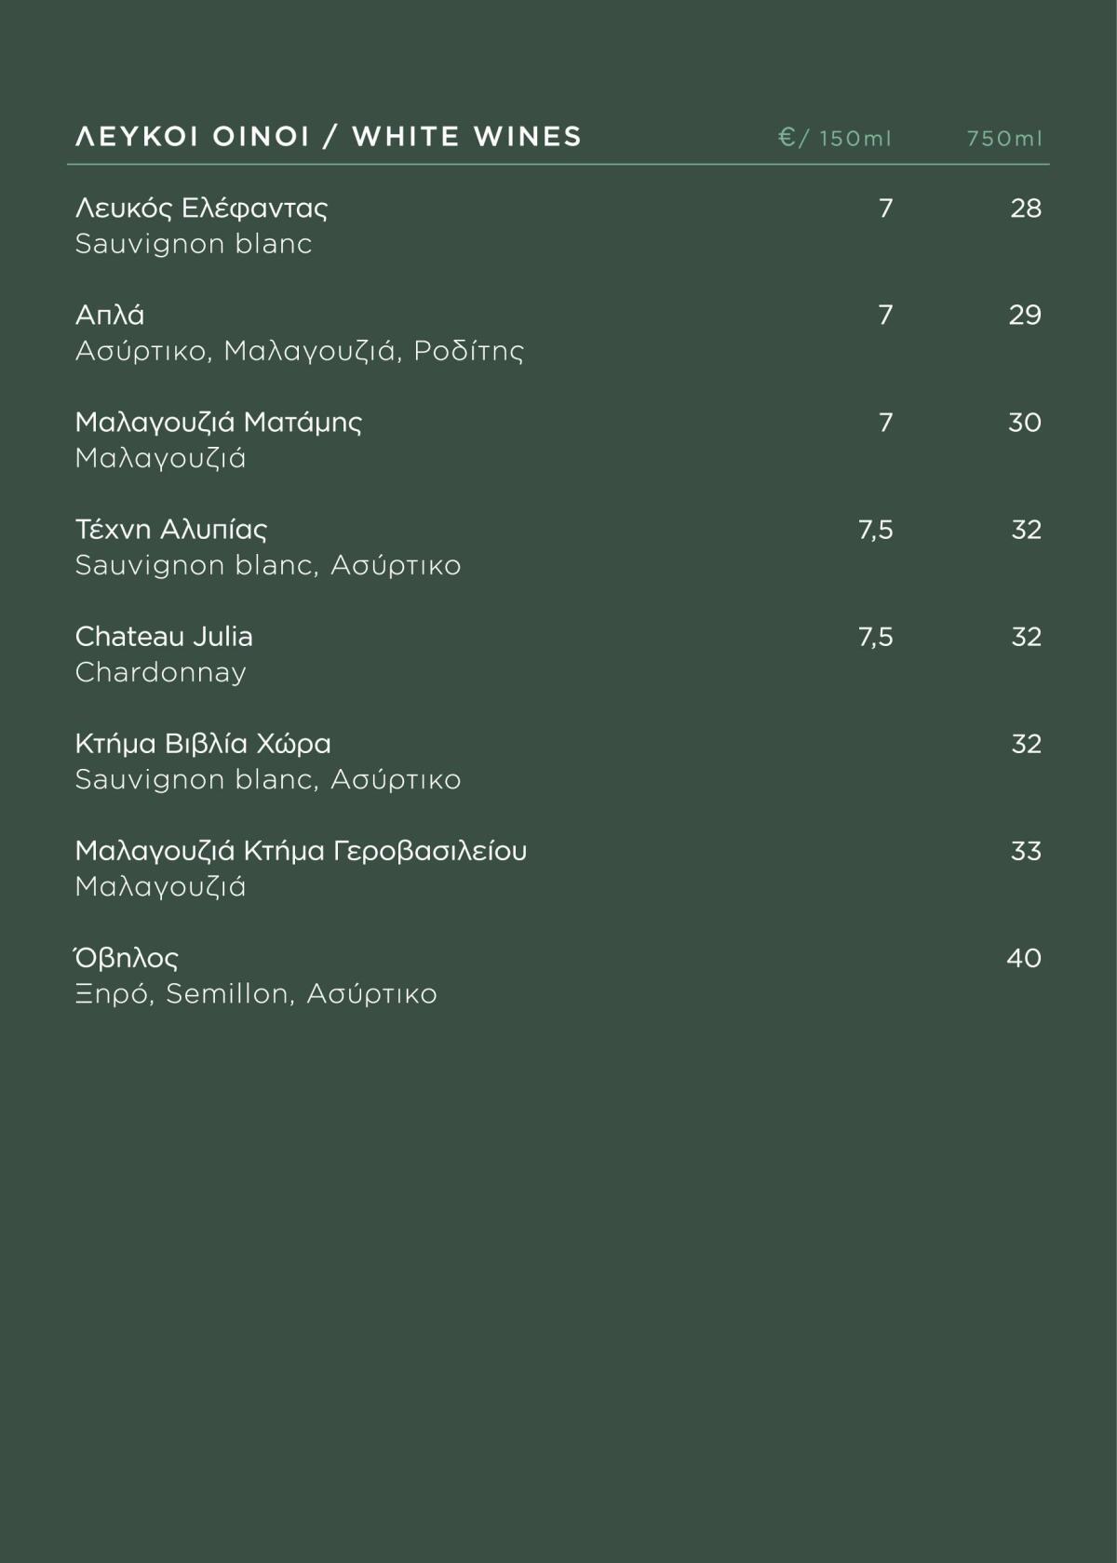Click the 30 bottle price
Viewport: 1117px width, 1563px height.
coord(1024,423)
